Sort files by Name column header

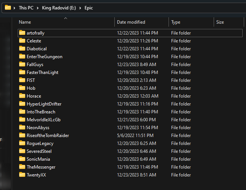(25, 22)
